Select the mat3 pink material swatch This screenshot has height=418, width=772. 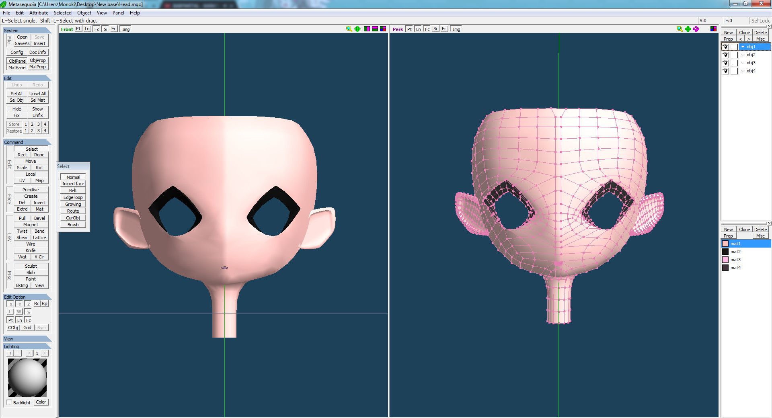pos(726,259)
